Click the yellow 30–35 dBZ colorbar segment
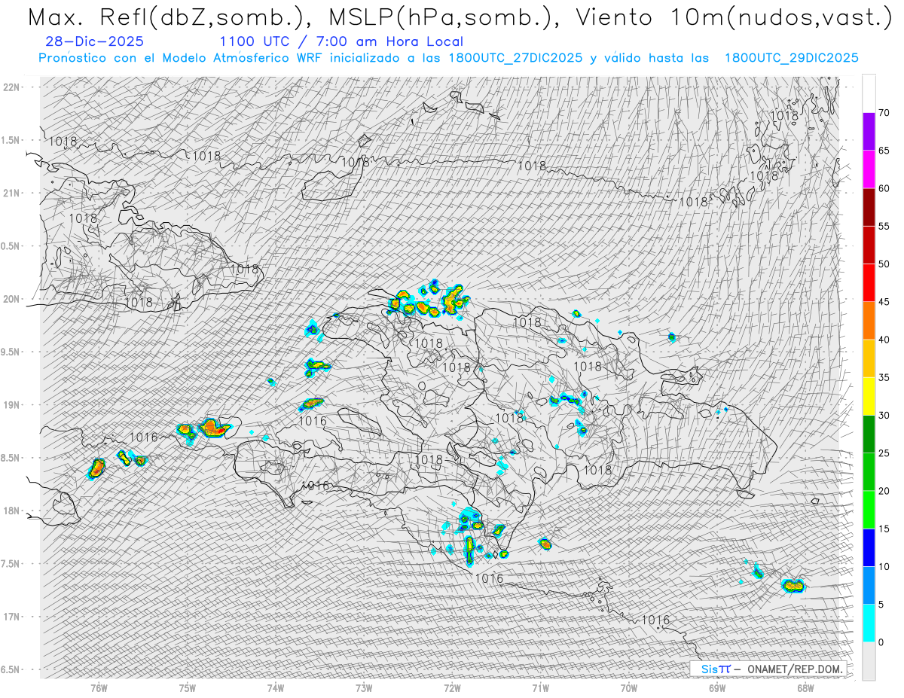This screenshot has height=698, width=904. [869, 396]
